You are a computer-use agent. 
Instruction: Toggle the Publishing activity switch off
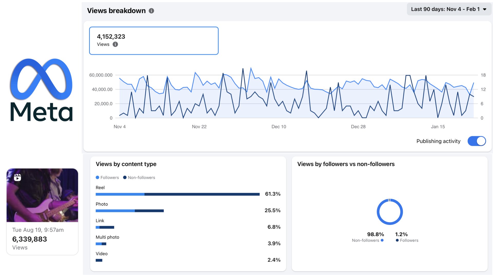[477, 141]
